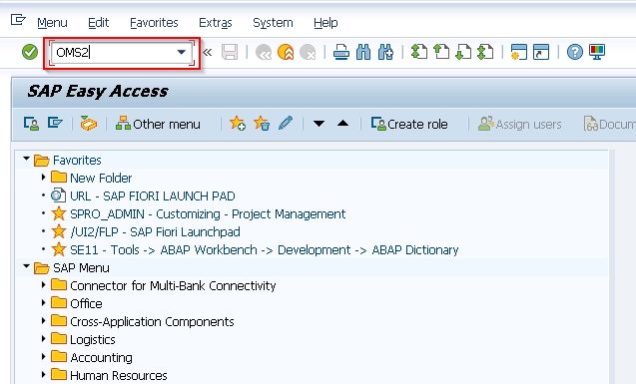Collapse the command field with the double chevron
Image resolution: width=636 pixels, height=384 pixels.
pos(208,52)
